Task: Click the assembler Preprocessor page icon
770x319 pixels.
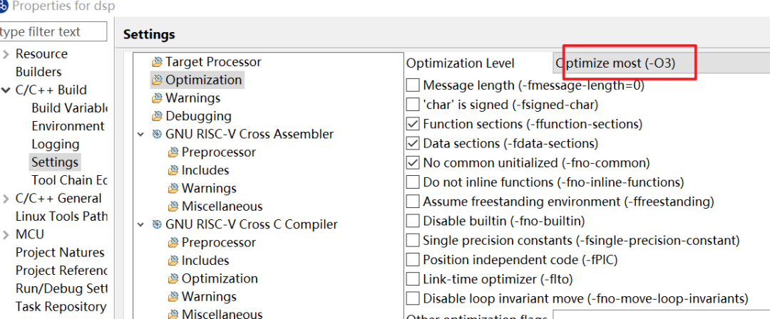Action: pyautogui.click(x=173, y=153)
